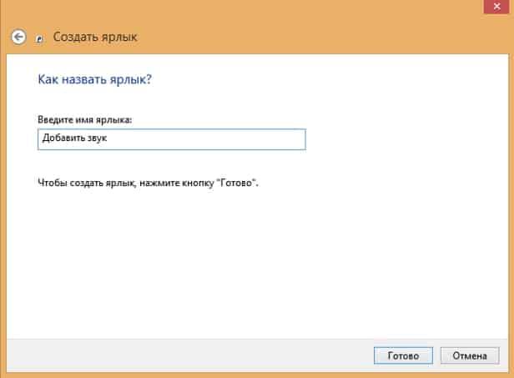
Task: Go back using the round arrow button
Action: (x=18, y=37)
